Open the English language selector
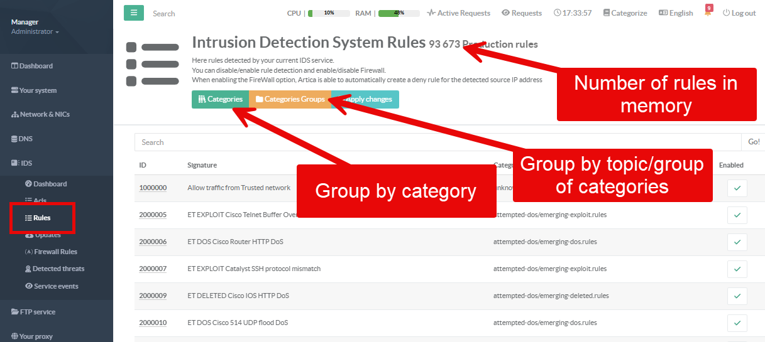 pos(676,13)
